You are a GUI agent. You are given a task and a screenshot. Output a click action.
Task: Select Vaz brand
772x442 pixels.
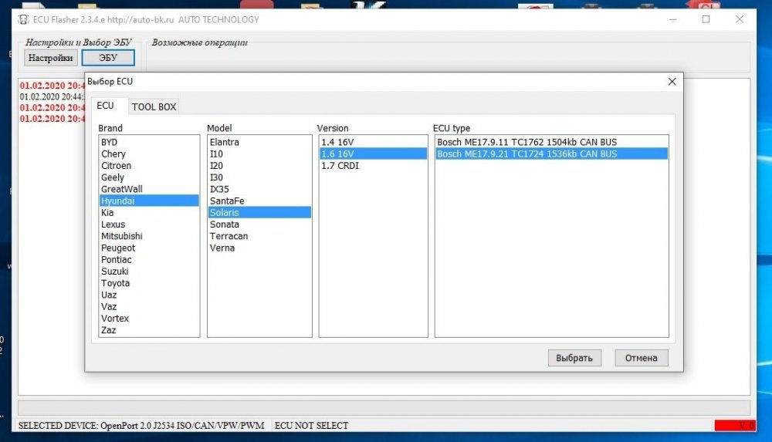[149, 307]
